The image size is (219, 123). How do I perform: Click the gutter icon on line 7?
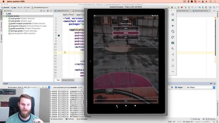(59, 36)
